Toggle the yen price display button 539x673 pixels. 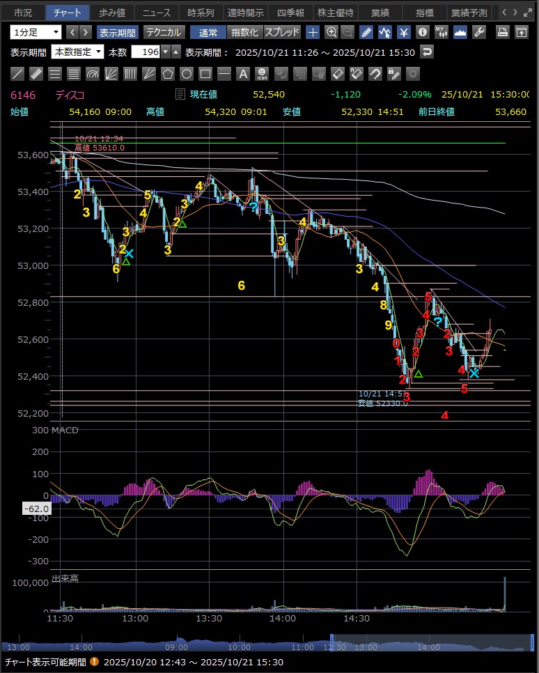(403, 32)
